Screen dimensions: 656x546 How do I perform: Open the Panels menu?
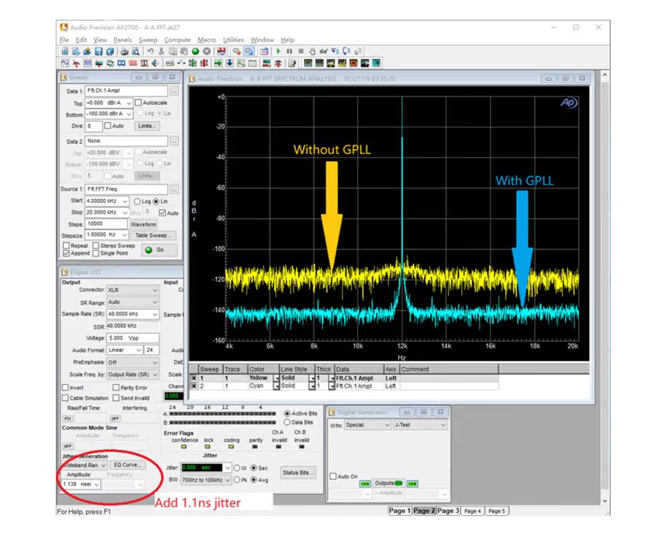(x=122, y=40)
